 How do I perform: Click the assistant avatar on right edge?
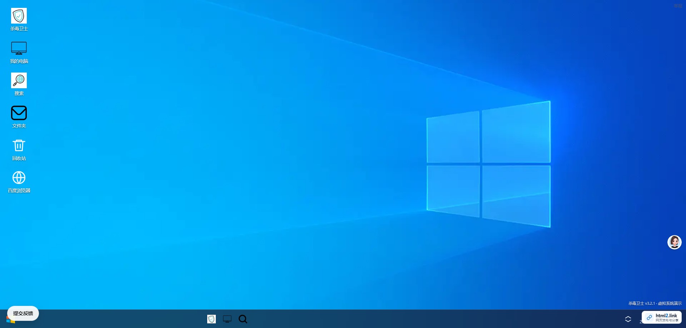point(675,242)
